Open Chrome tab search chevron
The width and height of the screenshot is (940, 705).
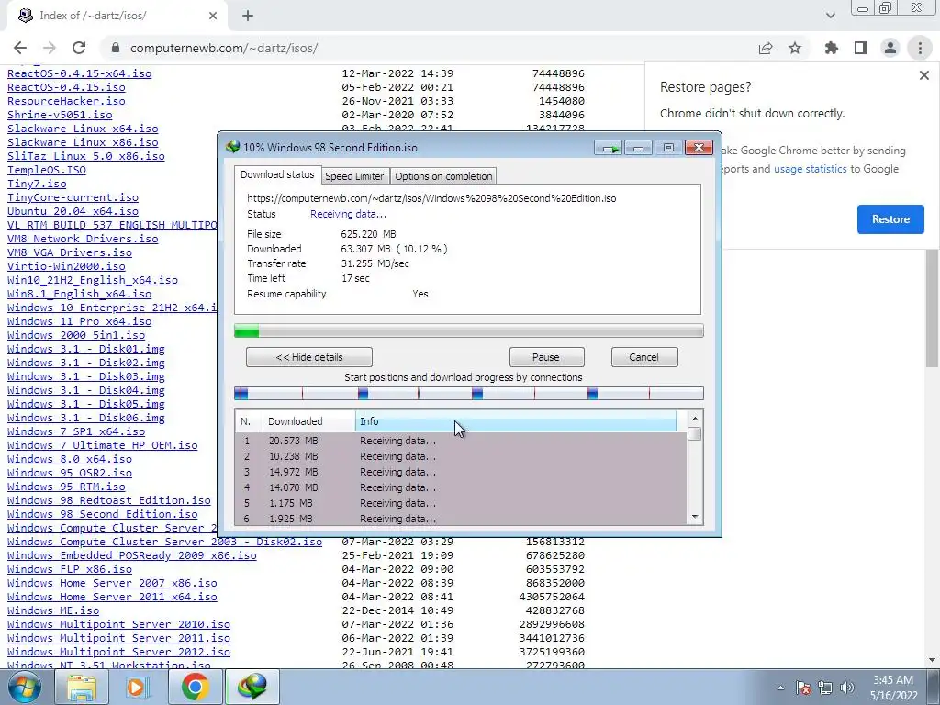[x=830, y=16]
